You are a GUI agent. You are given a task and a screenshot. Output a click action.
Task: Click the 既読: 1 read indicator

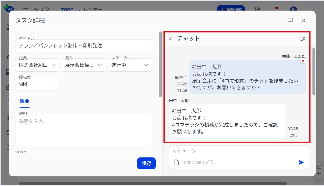point(181,78)
